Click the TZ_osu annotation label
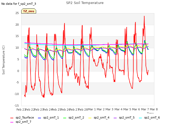Image resolution: width=170 pixels, height=127 pixels. (x=29, y=11)
